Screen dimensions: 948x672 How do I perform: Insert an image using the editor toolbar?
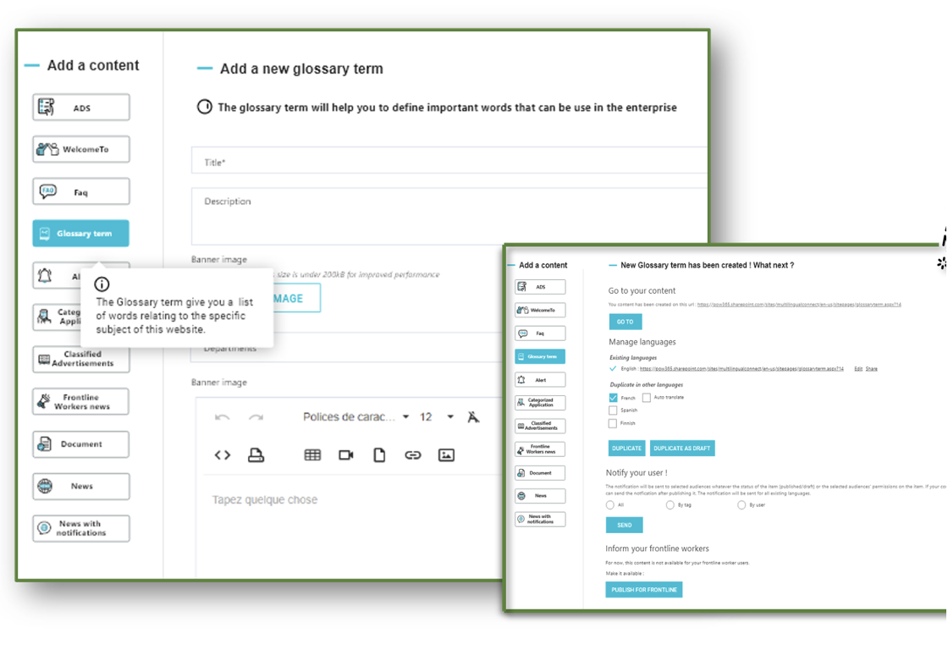pos(446,454)
